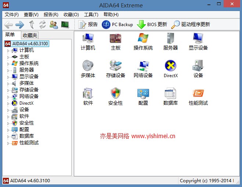Expand the 计算机 tree node
This screenshot has width=242, height=187.
point(8,51)
